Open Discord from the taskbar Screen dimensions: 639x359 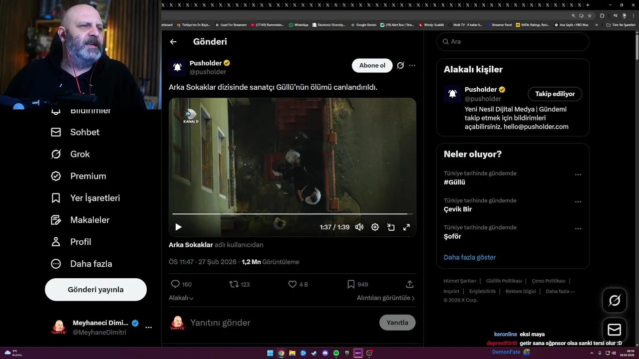(x=325, y=353)
